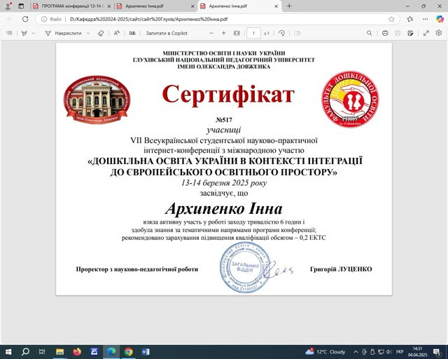Close the middle Архипенко Інна.pdf tab

pos(192,6)
